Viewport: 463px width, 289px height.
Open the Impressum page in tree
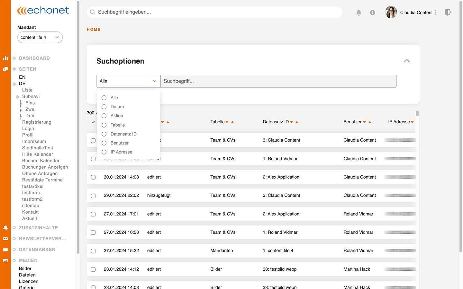(x=34, y=141)
